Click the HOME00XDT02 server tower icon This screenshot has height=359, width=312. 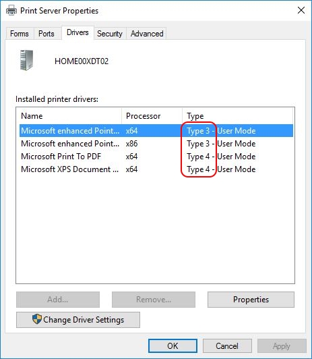pyautogui.click(x=26, y=60)
